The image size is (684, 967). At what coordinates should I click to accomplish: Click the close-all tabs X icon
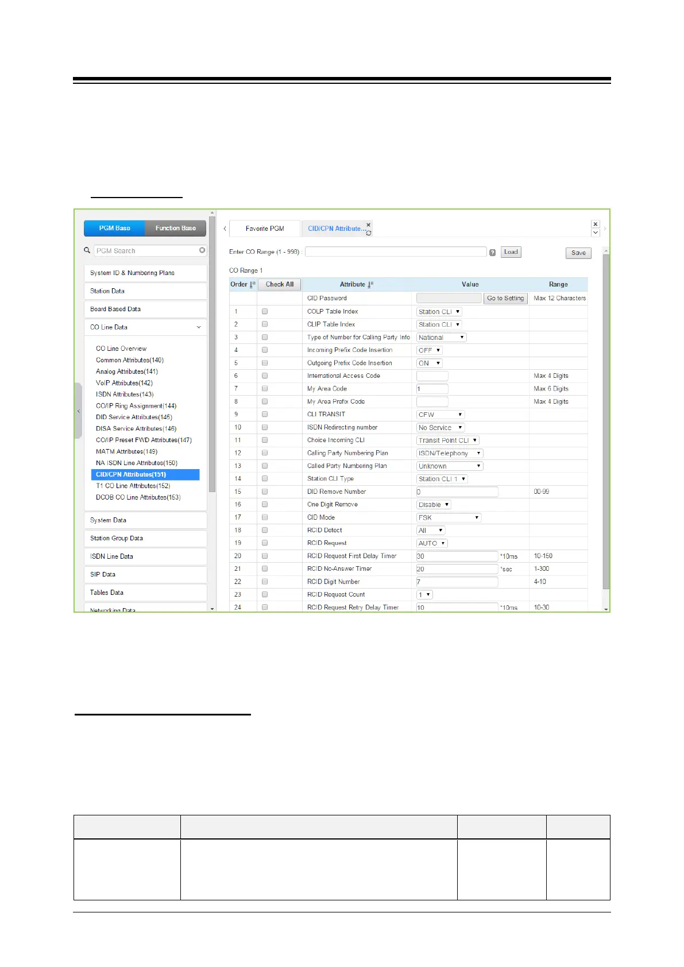tap(596, 224)
